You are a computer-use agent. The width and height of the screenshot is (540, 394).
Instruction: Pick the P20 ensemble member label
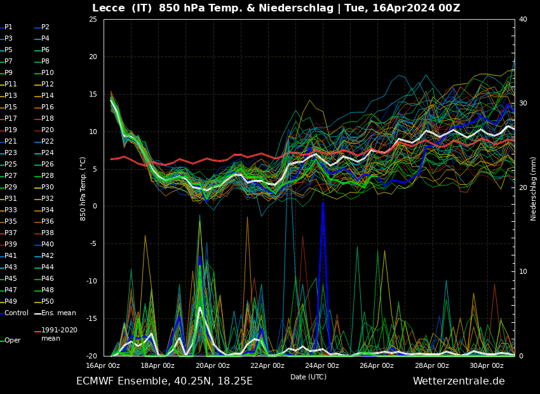(x=44, y=130)
